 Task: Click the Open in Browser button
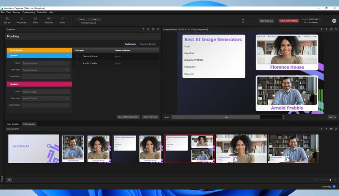pos(150,117)
